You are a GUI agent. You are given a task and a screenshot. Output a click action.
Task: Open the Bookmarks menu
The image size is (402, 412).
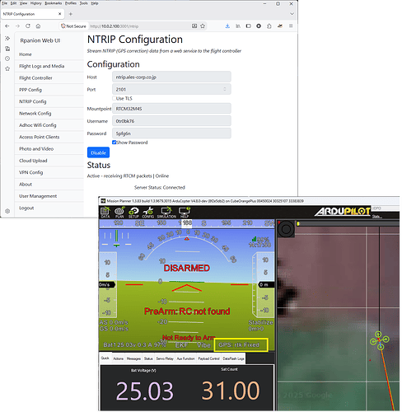click(x=53, y=3)
